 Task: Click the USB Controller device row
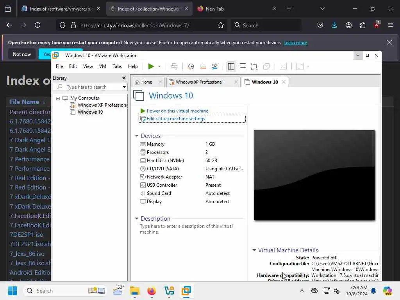191,185
